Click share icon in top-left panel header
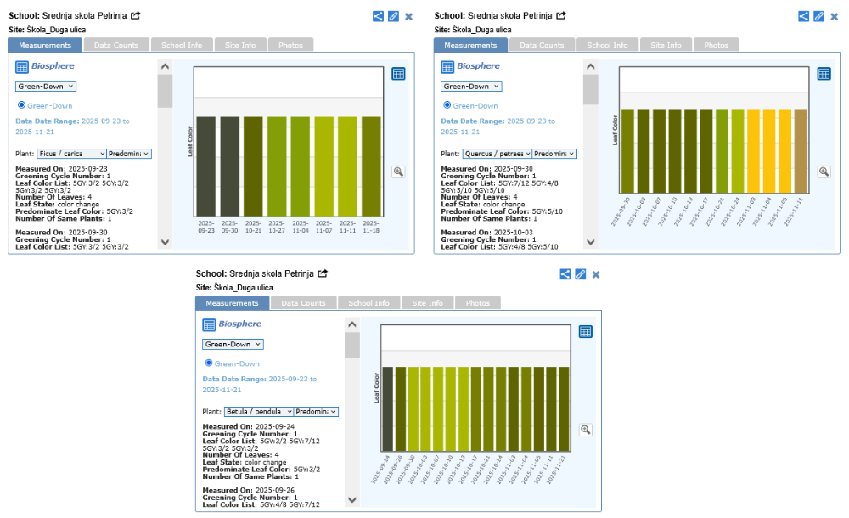Screen dimensions: 849x518 (x=378, y=16)
